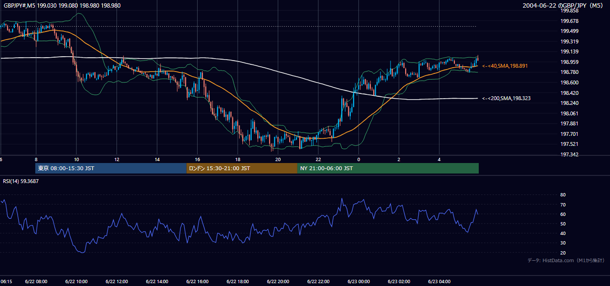The image size is (610, 286).
Task: Click the 06:15 date axis label
Action: [6, 282]
